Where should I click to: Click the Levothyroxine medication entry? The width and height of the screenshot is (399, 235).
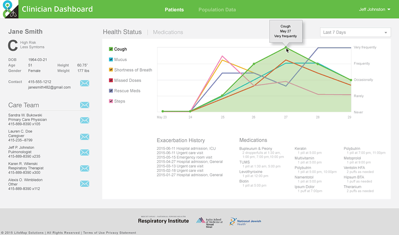pyautogui.click(x=251, y=172)
